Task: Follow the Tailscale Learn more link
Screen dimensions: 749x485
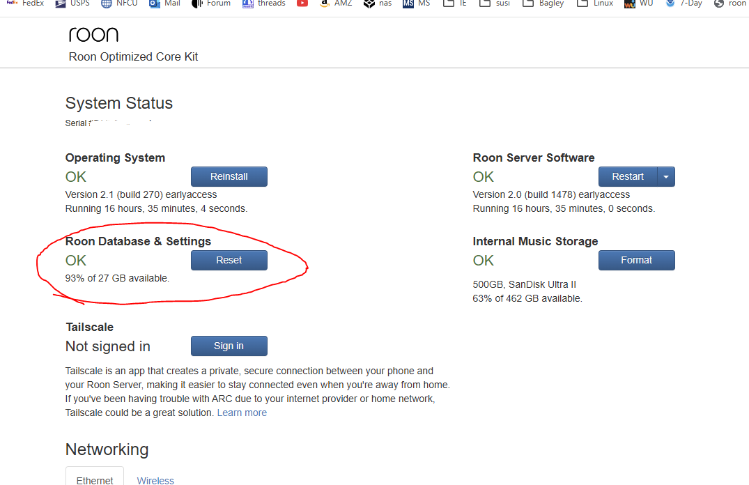Action: [x=242, y=413]
